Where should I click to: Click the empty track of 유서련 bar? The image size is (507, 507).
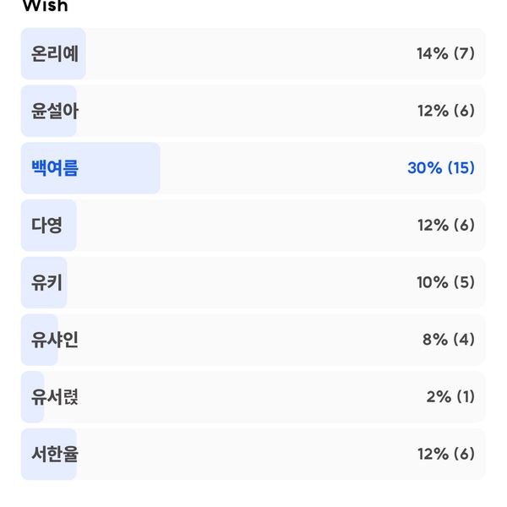264,397
